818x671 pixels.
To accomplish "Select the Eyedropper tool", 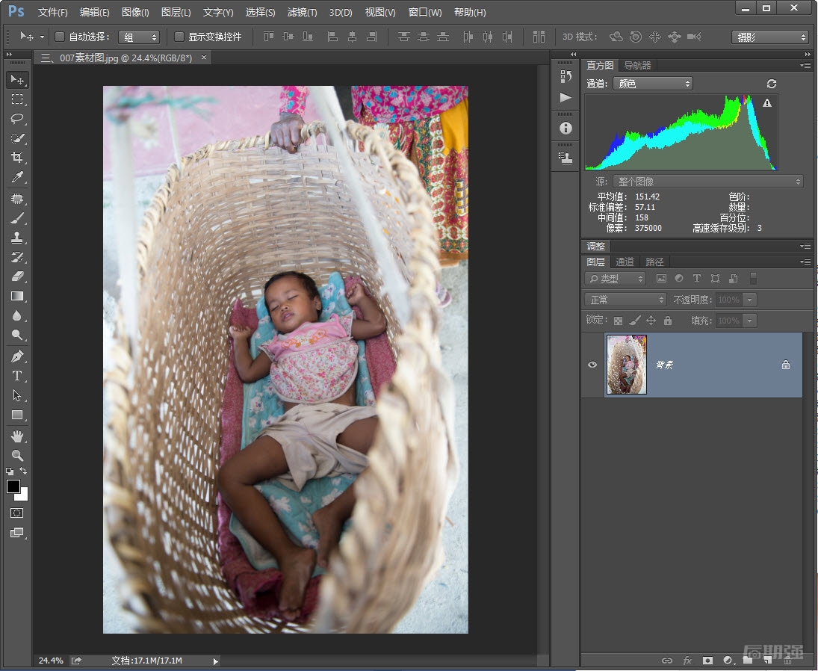I will point(17,177).
